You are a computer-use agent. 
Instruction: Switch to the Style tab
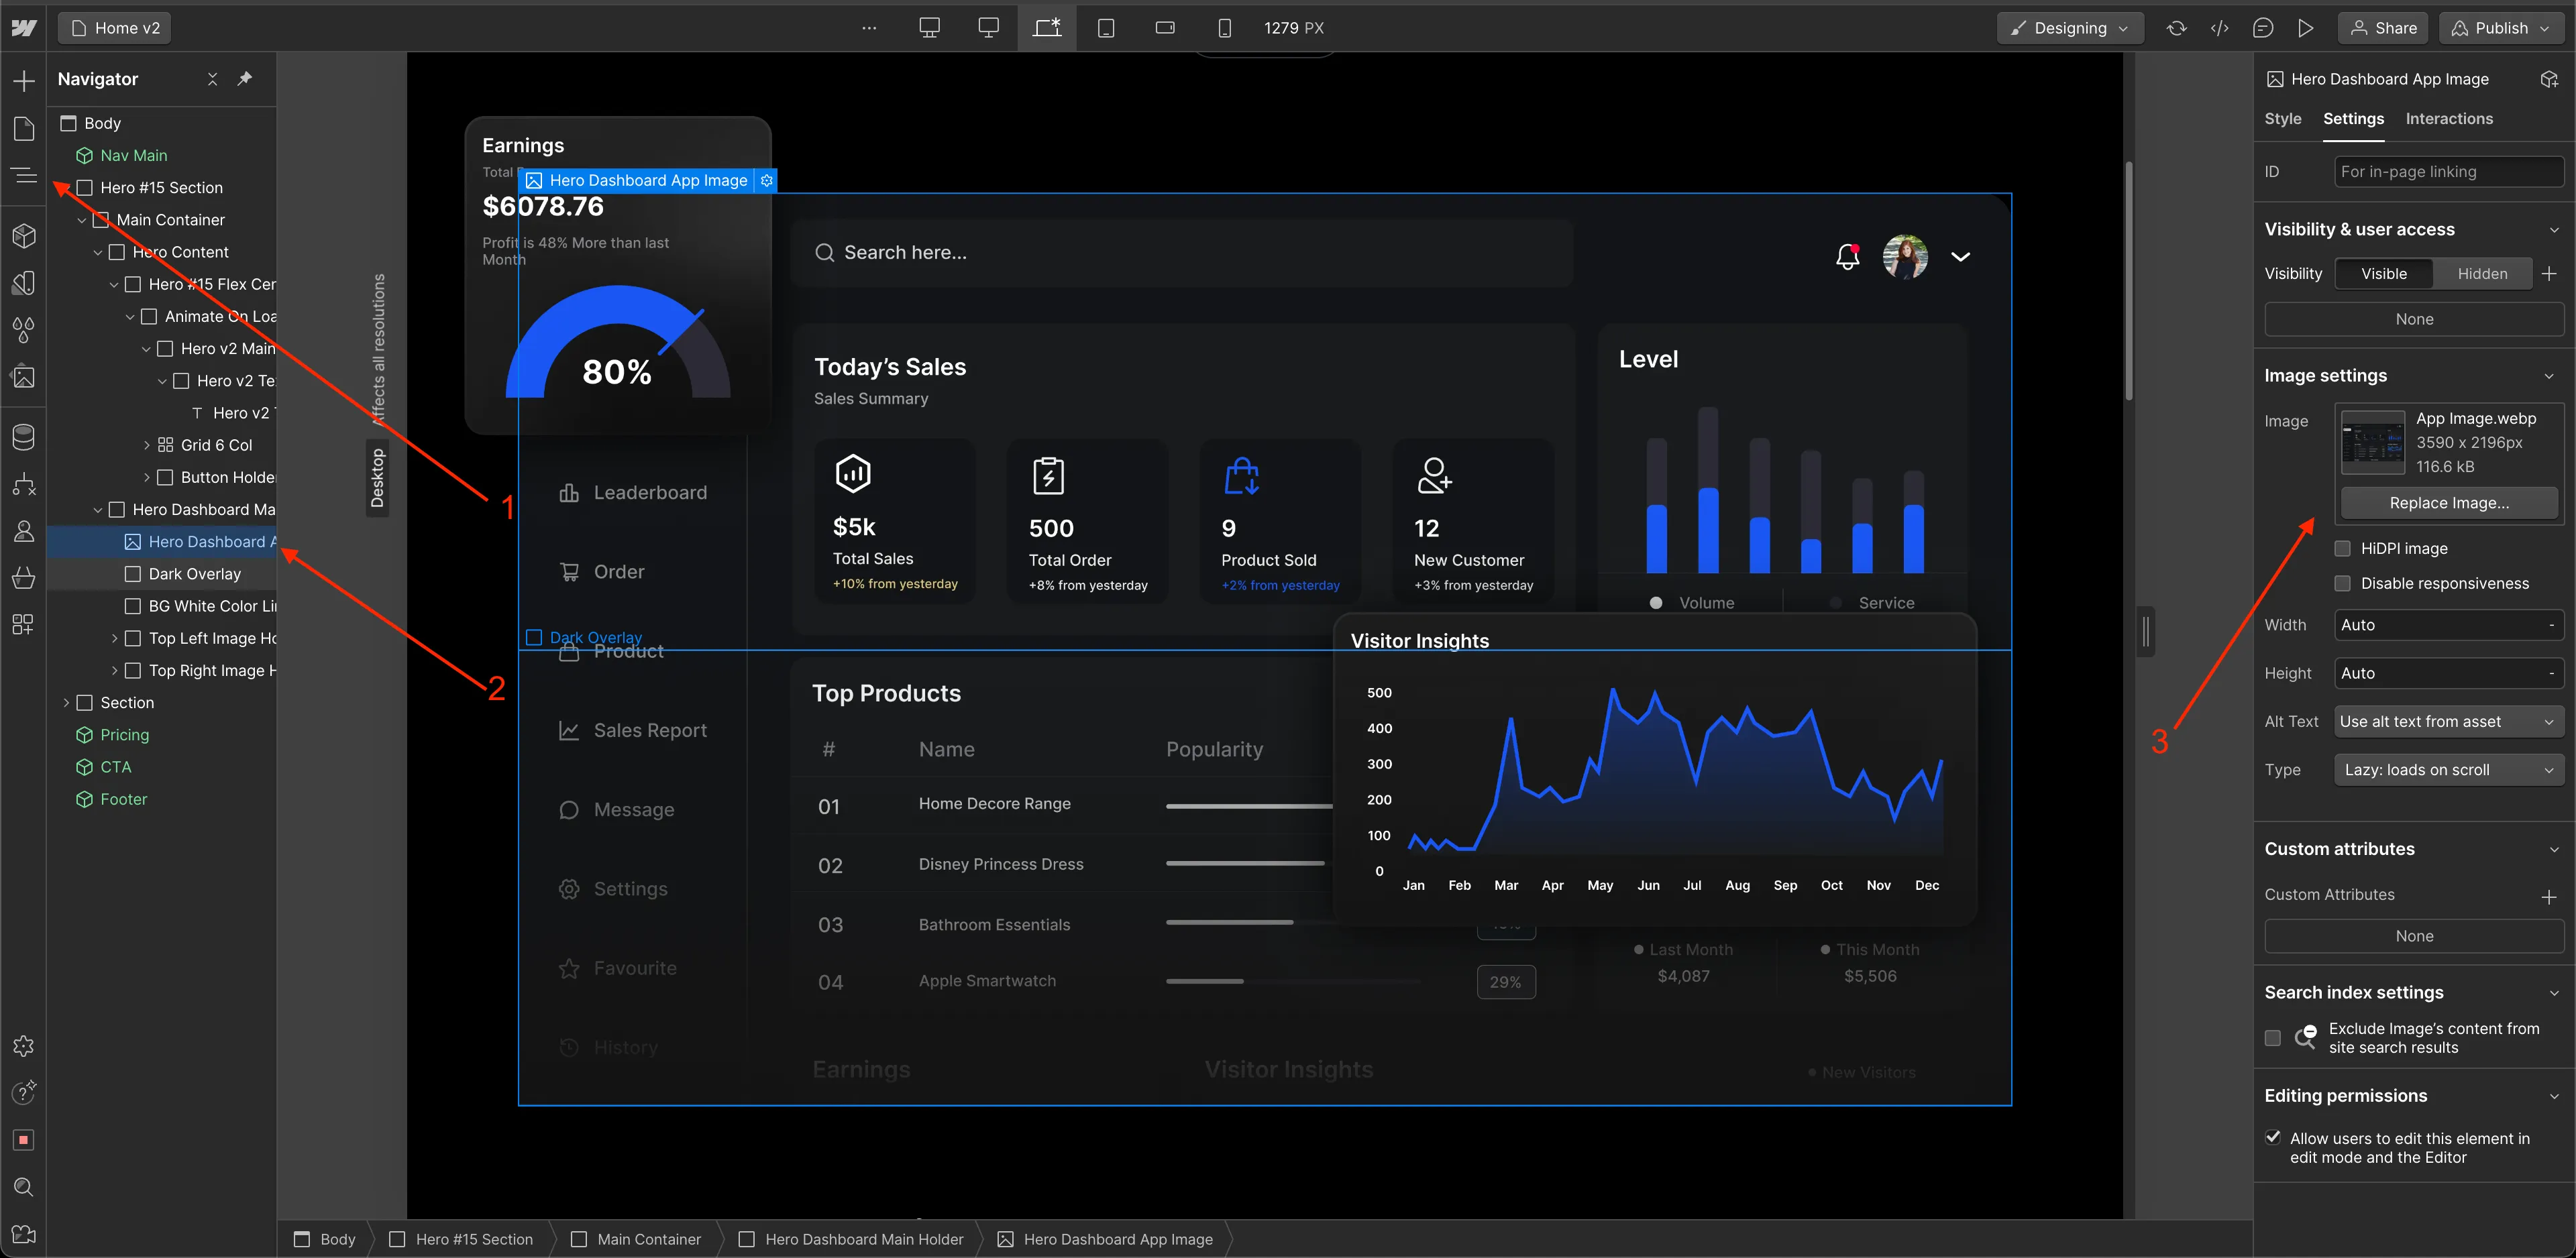pyautogui.click(x=2282, y=119)
